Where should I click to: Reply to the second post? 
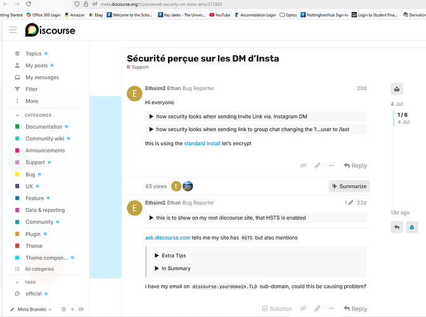pos(356,309)
